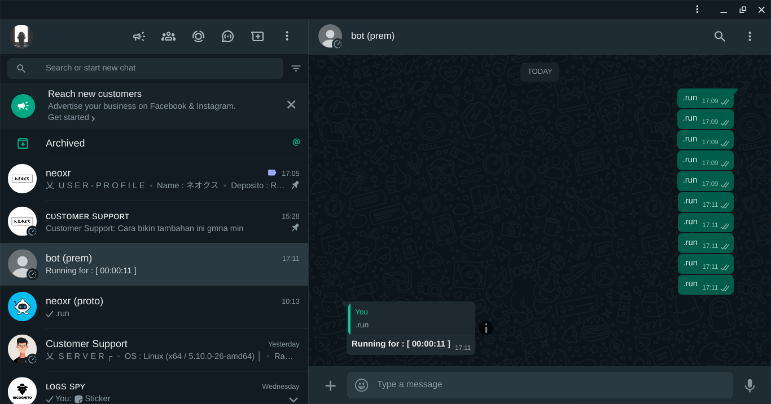This screenshot has height=404, width=771.
Task: Open the advertise megaphone icon in header
Action: coord(139,37)
